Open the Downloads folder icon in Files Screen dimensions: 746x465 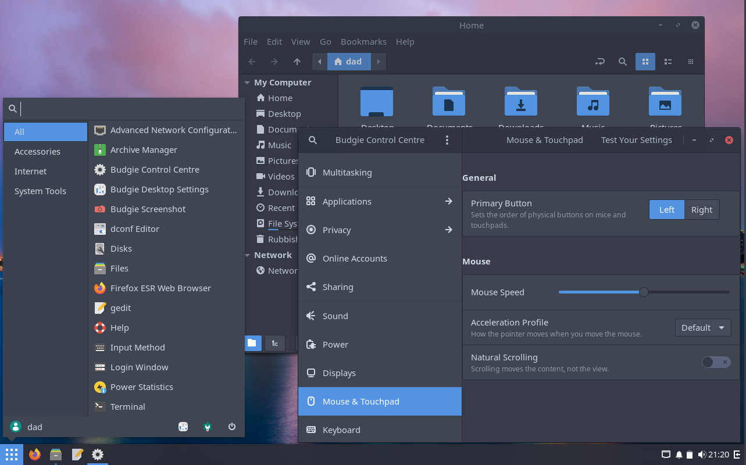coord(521,102)
